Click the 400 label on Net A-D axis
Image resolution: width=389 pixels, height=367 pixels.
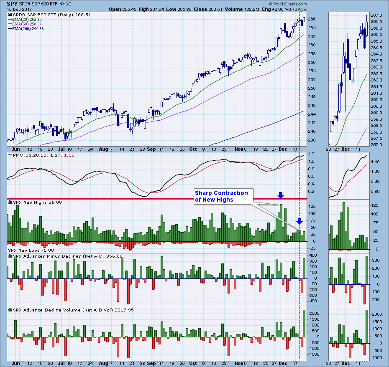313,256
